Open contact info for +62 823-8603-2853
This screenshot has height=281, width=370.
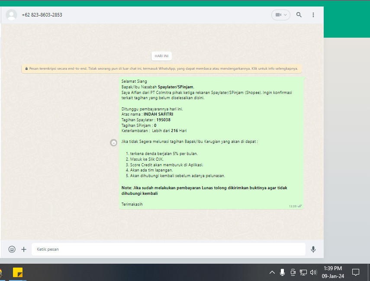tap(42, 15)
